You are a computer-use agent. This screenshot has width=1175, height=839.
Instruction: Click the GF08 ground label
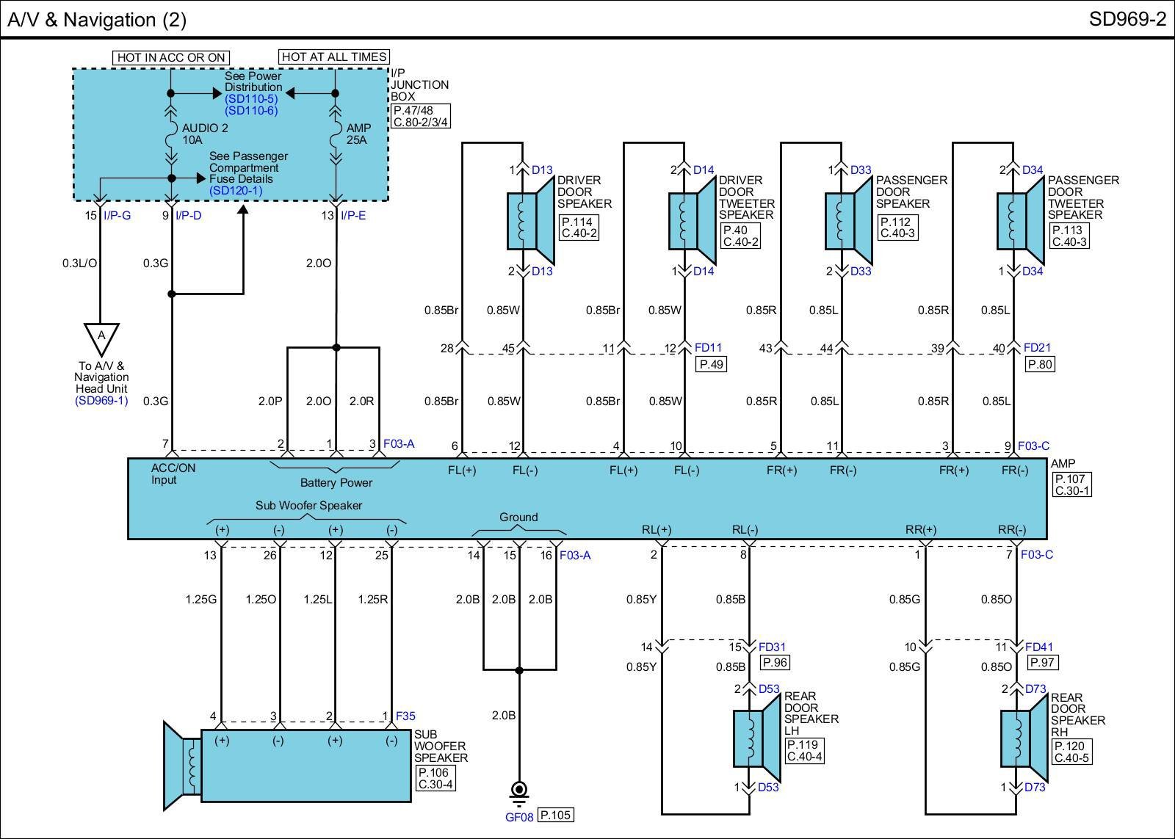pyautogui.click(x=518, y=816)
